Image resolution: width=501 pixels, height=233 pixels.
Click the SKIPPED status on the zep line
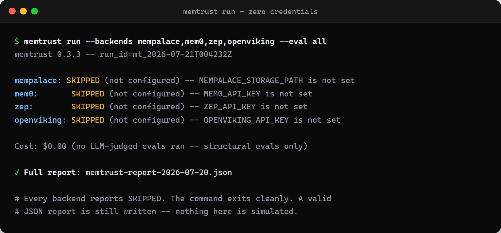click(88, 107)
